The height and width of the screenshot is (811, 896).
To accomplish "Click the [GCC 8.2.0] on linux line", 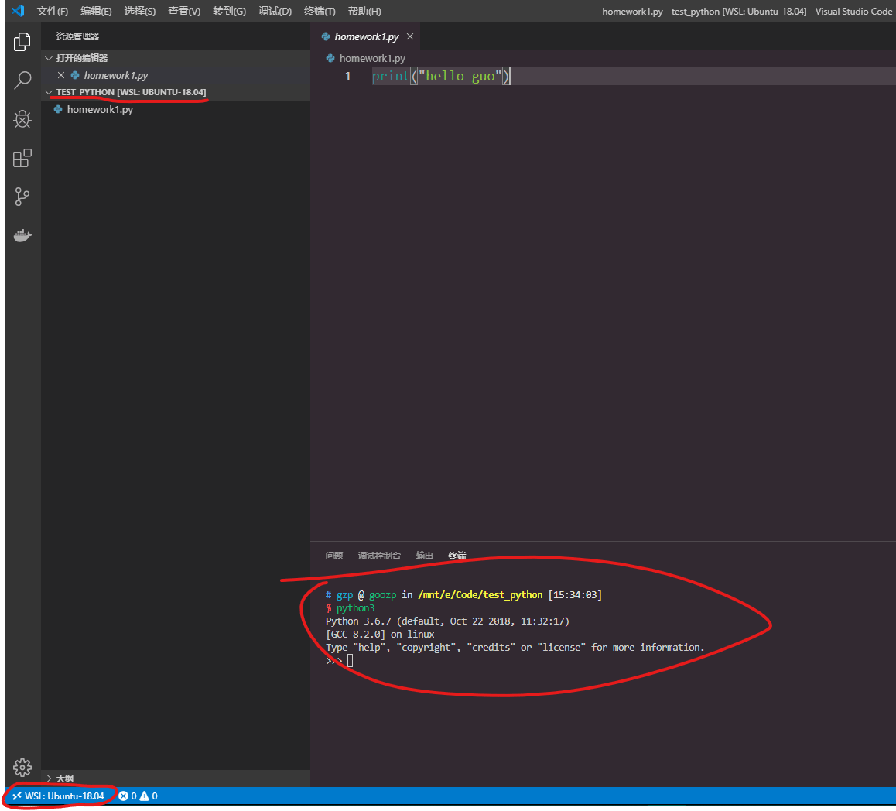I will coord(380,635).
